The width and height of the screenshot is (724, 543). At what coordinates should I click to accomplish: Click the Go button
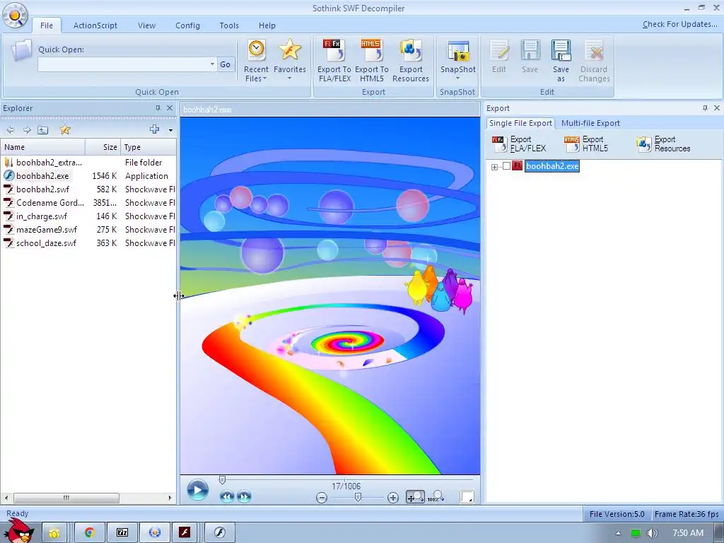click(226, 64)
